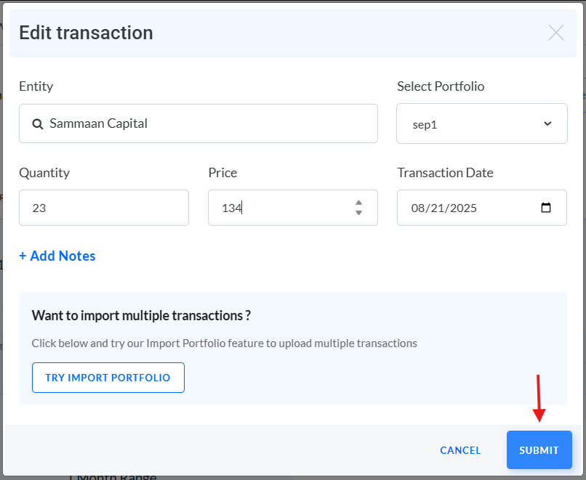Focus the Quantity field showing 23
Image resolution: width=586 pixels, height=480 pixels.
tap(104, 208)
